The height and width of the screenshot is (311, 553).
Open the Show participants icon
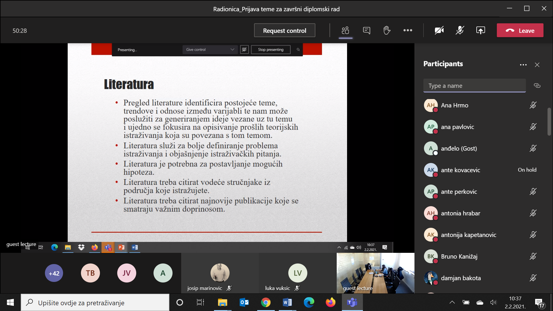[345, 30]
